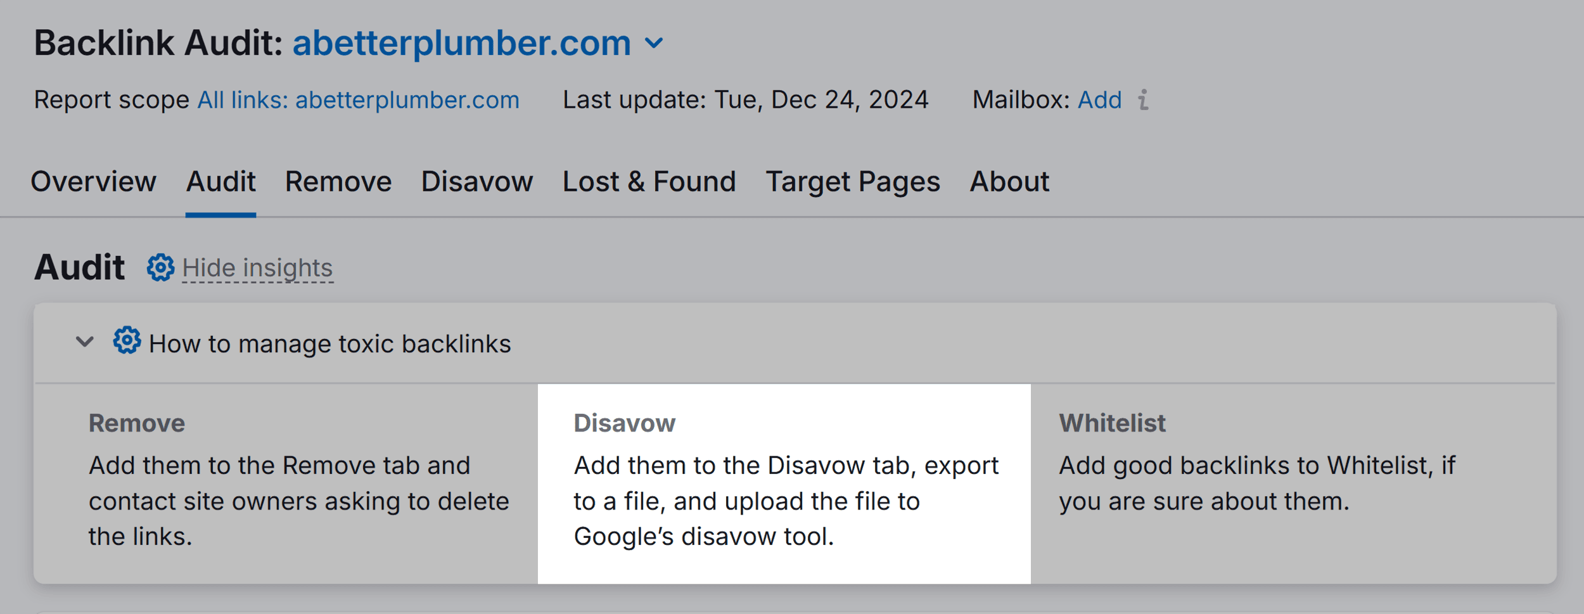
Task: Open the settings gear next to Hide insights
Action: pyautogui.click(x=160, y=267)
